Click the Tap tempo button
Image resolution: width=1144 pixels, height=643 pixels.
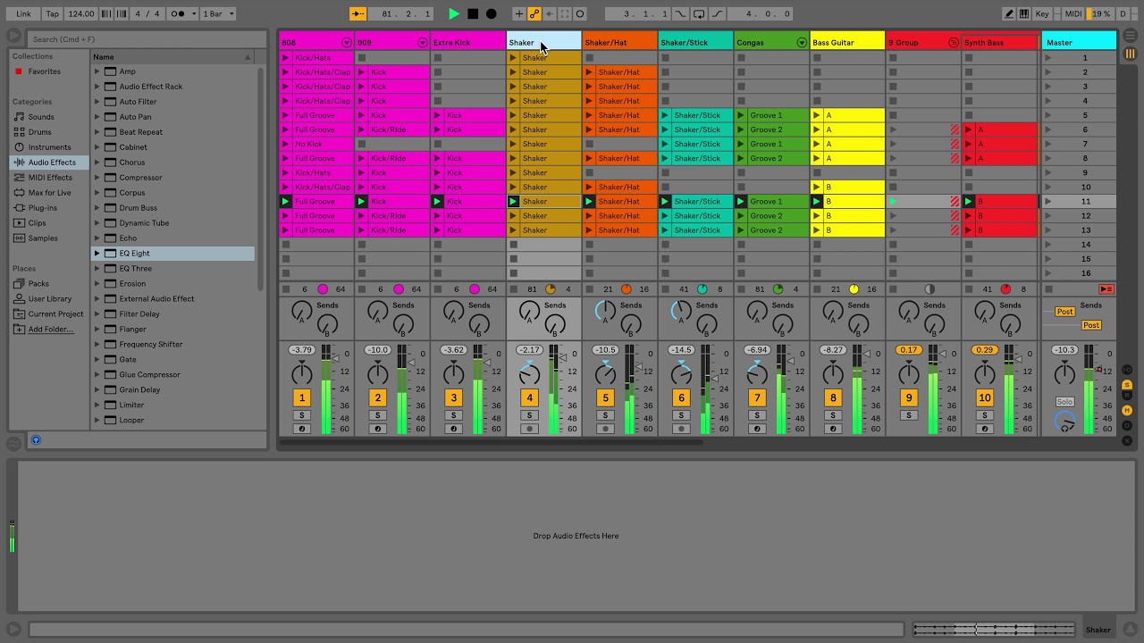tap(53, 13)
